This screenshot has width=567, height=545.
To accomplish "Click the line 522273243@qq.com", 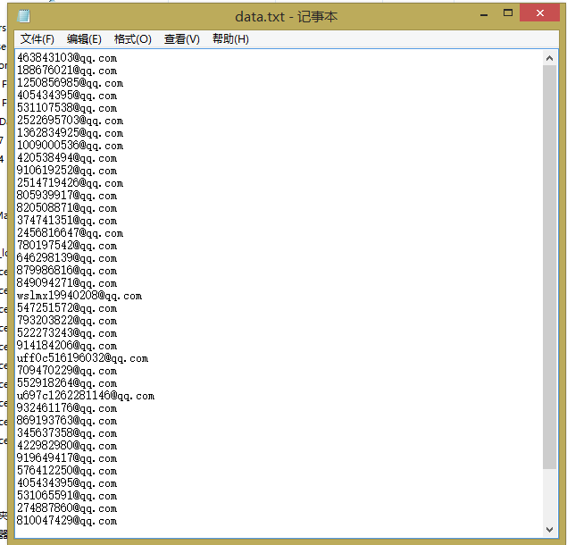I will 67,333.
